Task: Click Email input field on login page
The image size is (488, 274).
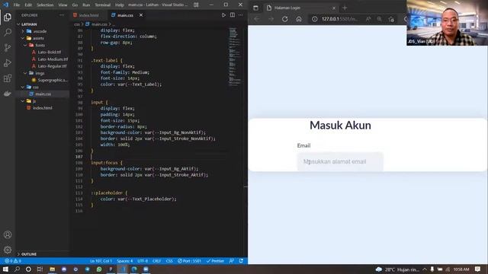Action: 340,161
